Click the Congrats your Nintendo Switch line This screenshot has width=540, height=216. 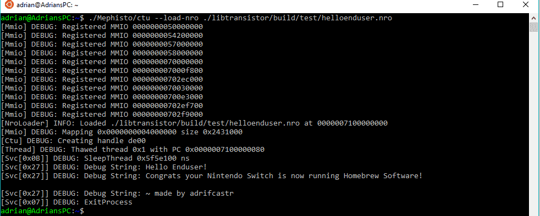(x=212, y=176)
